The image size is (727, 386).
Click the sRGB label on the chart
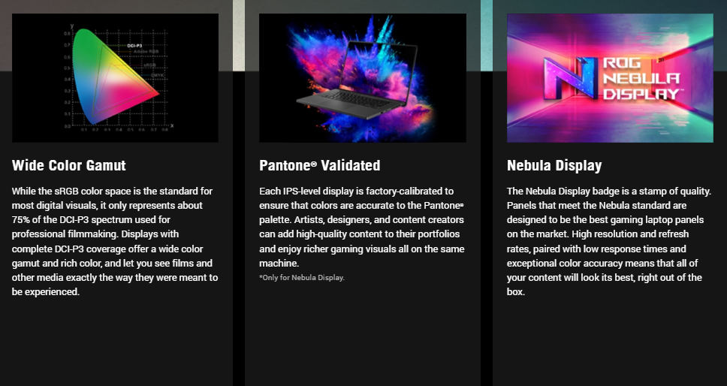point(149,65)
